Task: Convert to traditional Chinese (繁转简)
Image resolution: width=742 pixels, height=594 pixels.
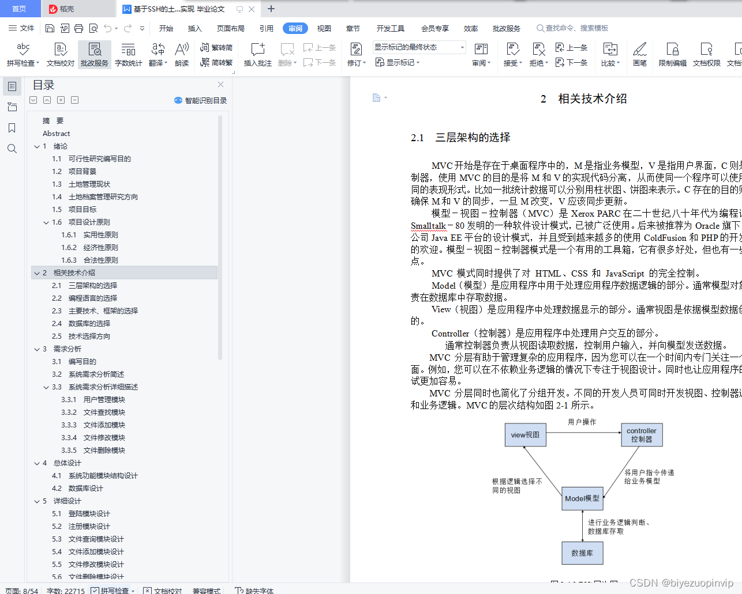Action: [216, 48]
